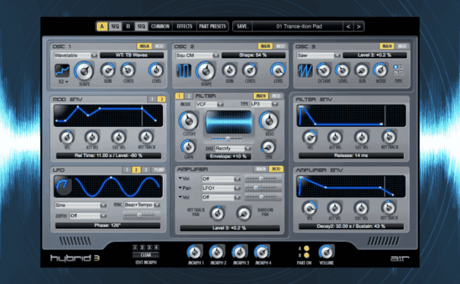Open the Part Presets tab
Viewport: 460px width, 284px height.
tap(212, 26)
